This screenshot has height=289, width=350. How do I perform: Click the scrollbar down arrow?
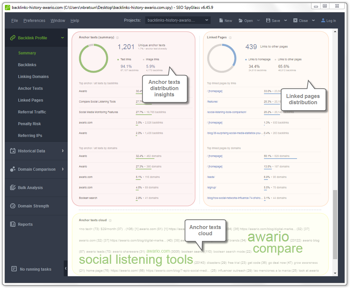click(335, 273)
